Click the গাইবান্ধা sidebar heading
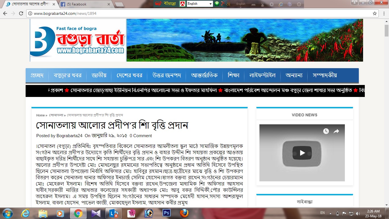Screen dimensions: 389x219 (304, 202)
